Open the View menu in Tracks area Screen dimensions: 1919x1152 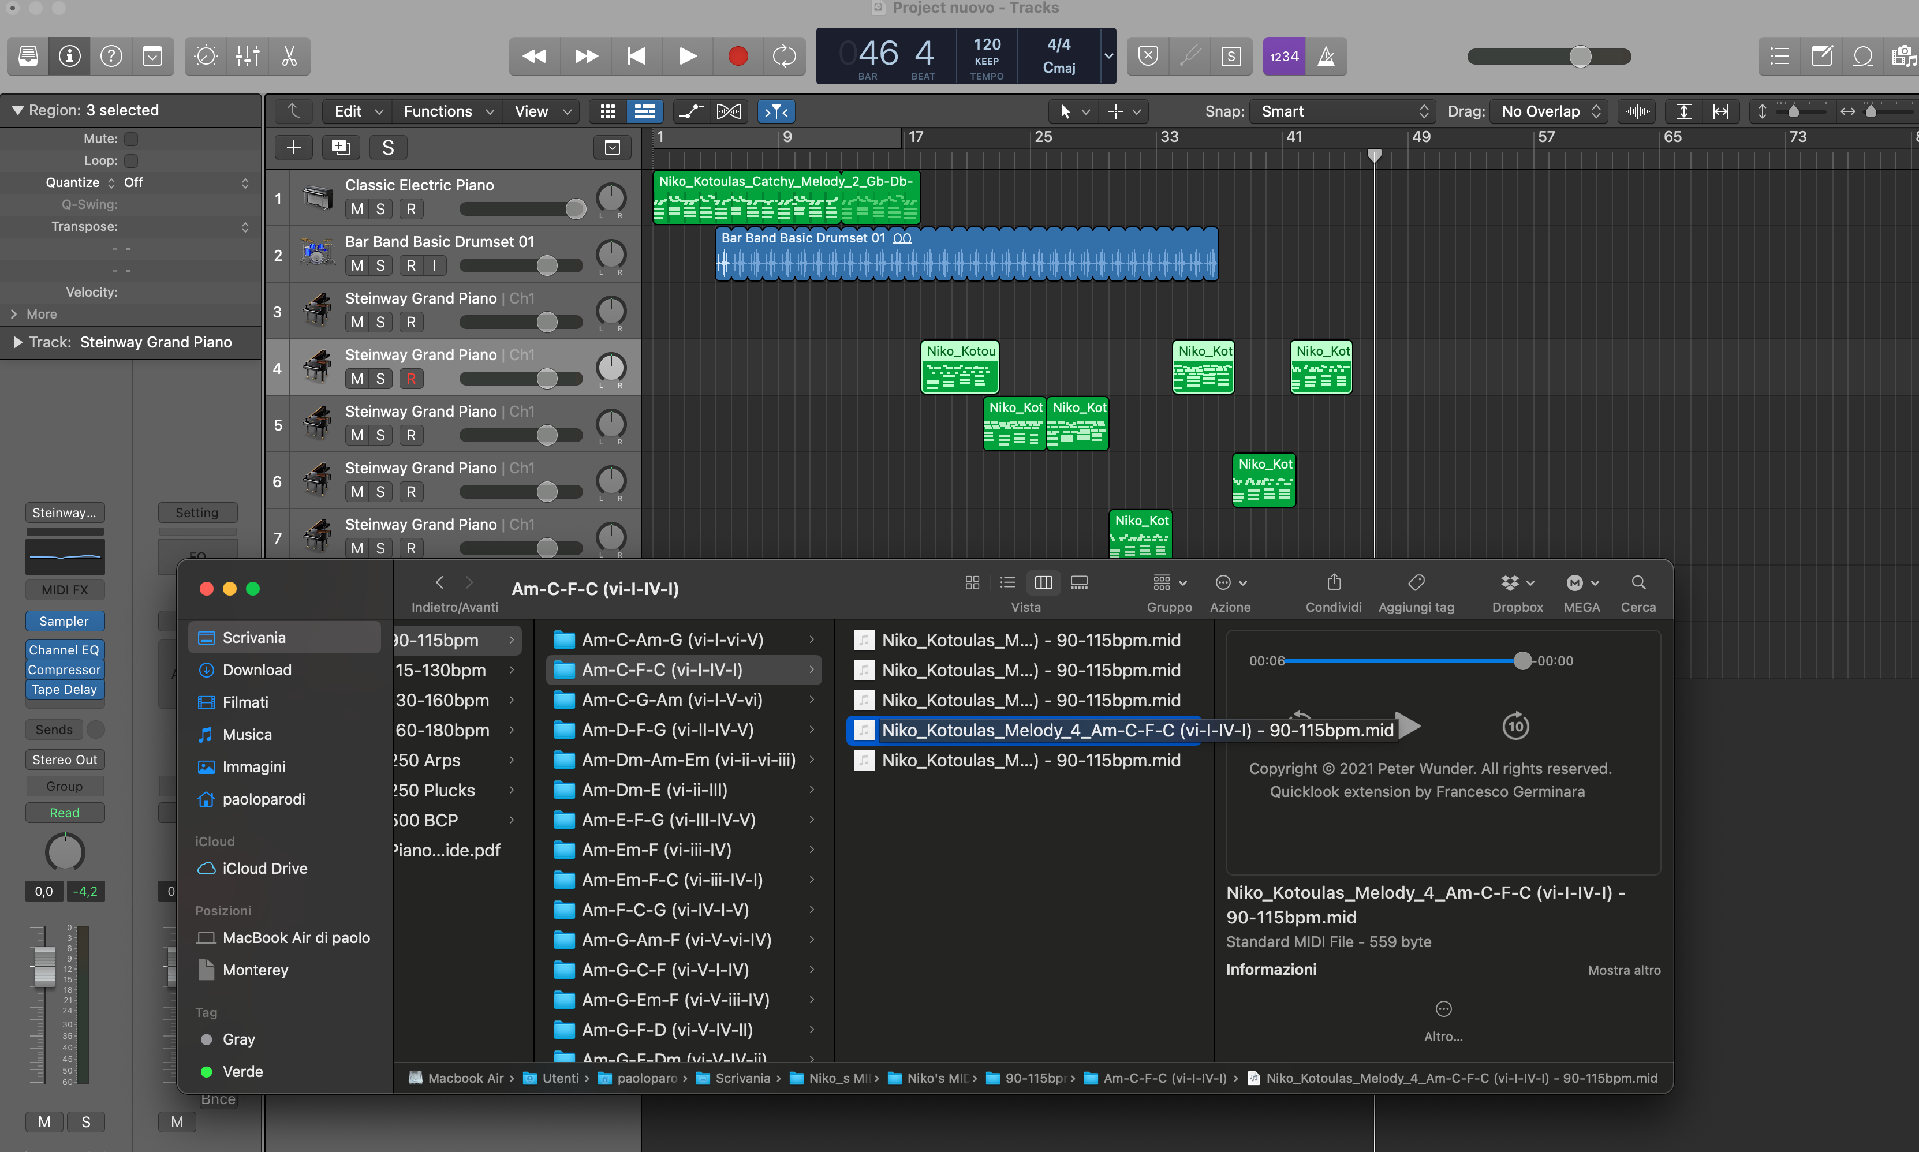[542, 112]
